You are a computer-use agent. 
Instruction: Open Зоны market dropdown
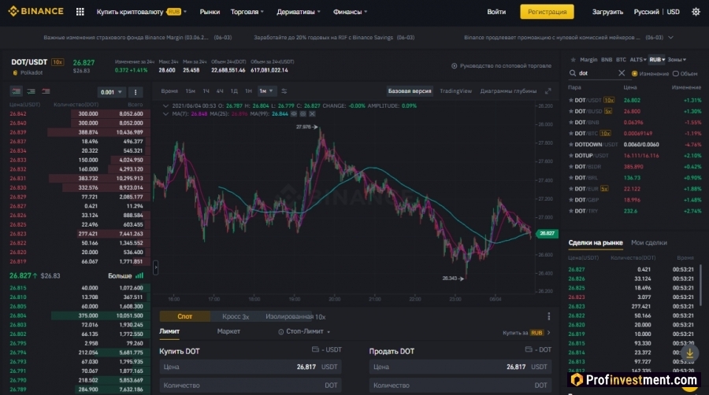(677, 60)
